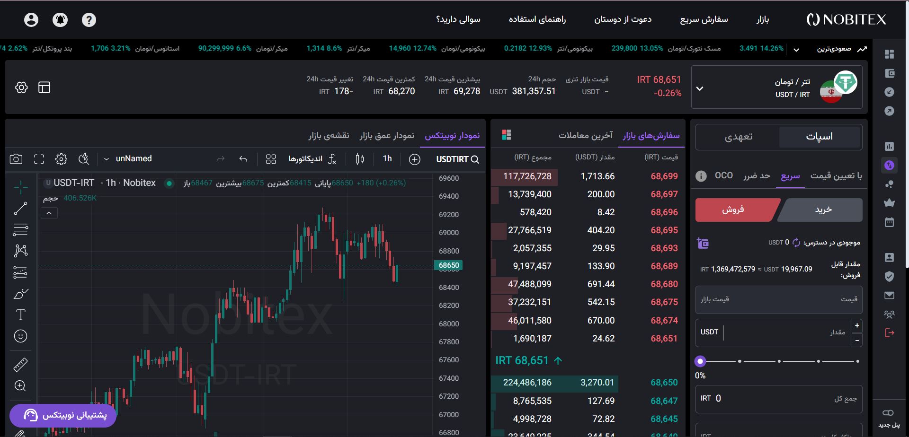Select the خرید (buy) toggle
The image size is (909, 437).
(x=823, y=210)
